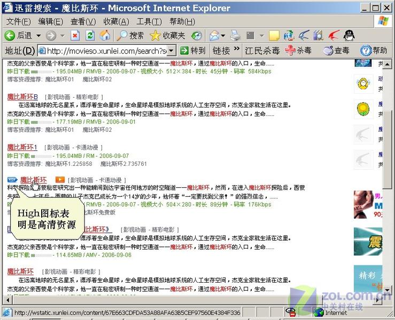The height and width of the screenshot is (320, 395).
Task: Click the Windows logo throbber
Action: [383, 21]
